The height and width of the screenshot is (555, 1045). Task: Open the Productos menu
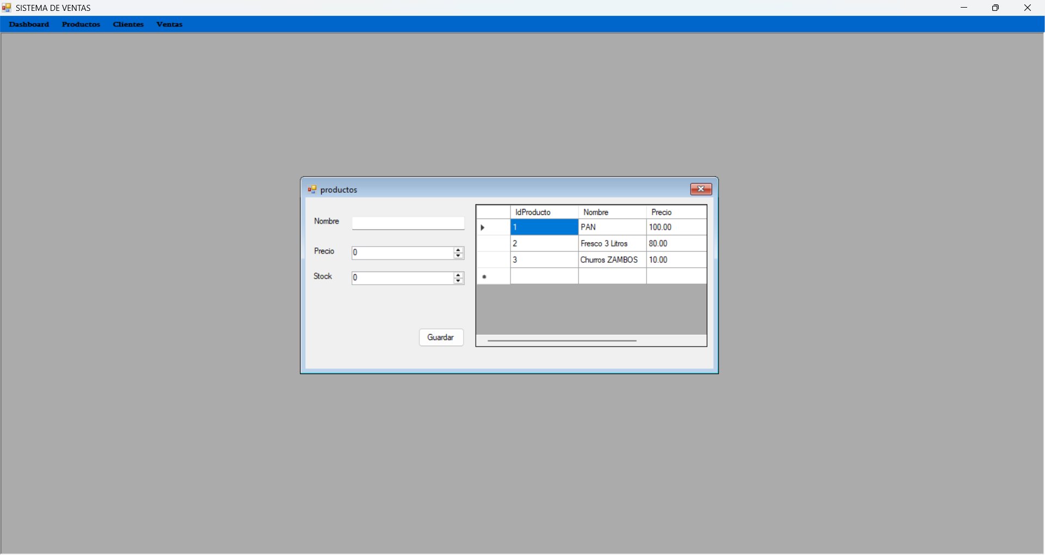pyautogui.click(x=81, y=24)
